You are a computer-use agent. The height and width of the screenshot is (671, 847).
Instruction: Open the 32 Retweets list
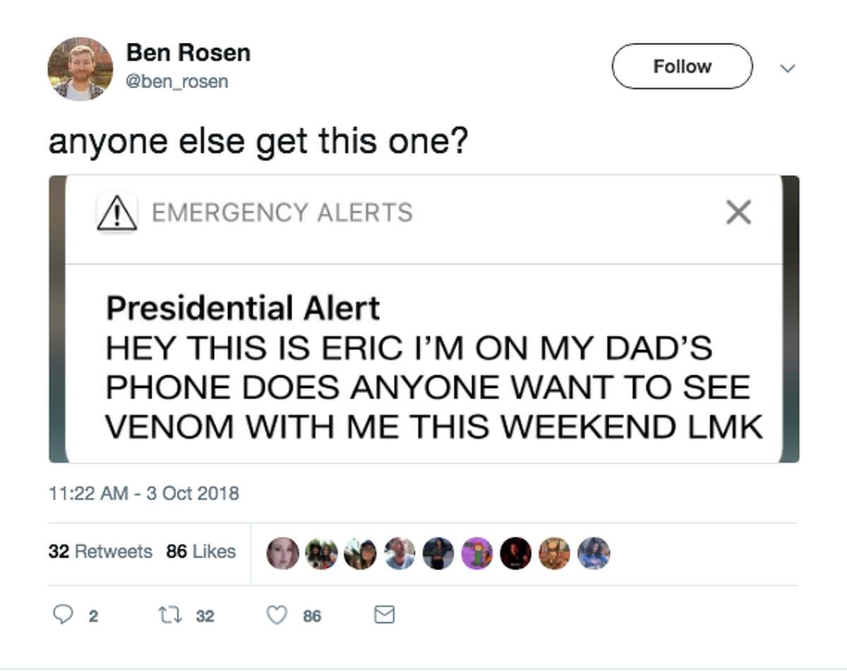tap(100, 552)
